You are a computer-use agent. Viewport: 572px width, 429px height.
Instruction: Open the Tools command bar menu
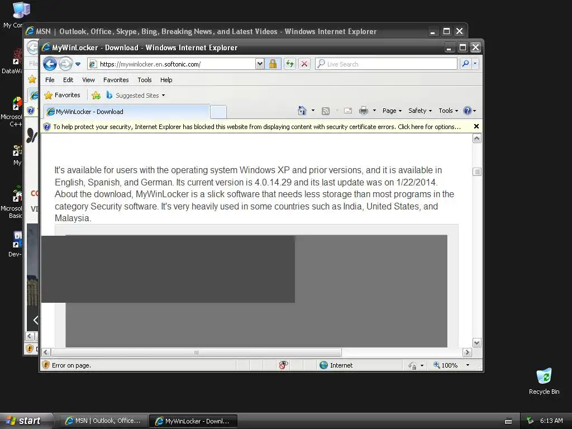point(448,111)
